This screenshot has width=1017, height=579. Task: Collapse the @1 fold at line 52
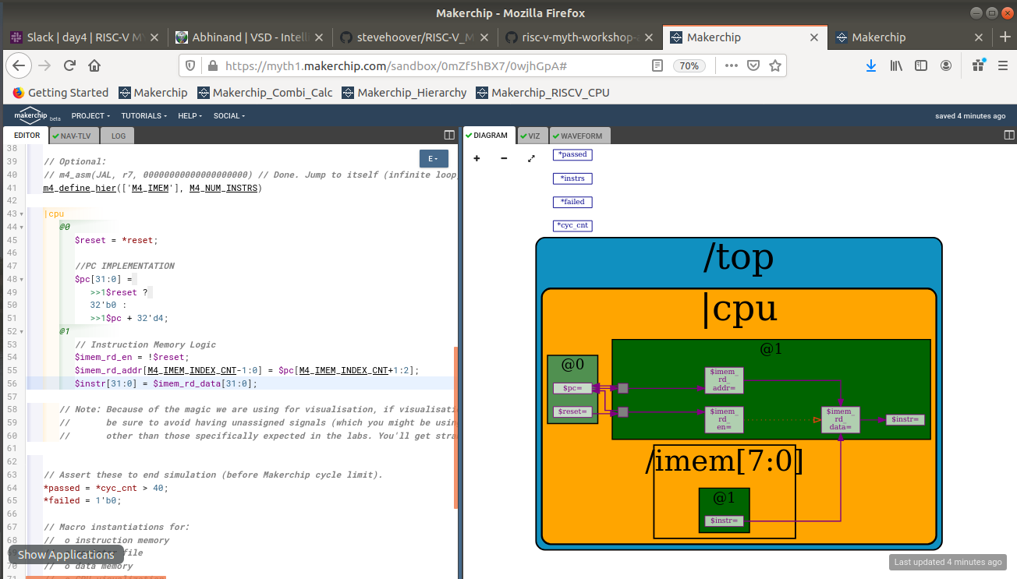pyautogui.click(x=22, y=331)
